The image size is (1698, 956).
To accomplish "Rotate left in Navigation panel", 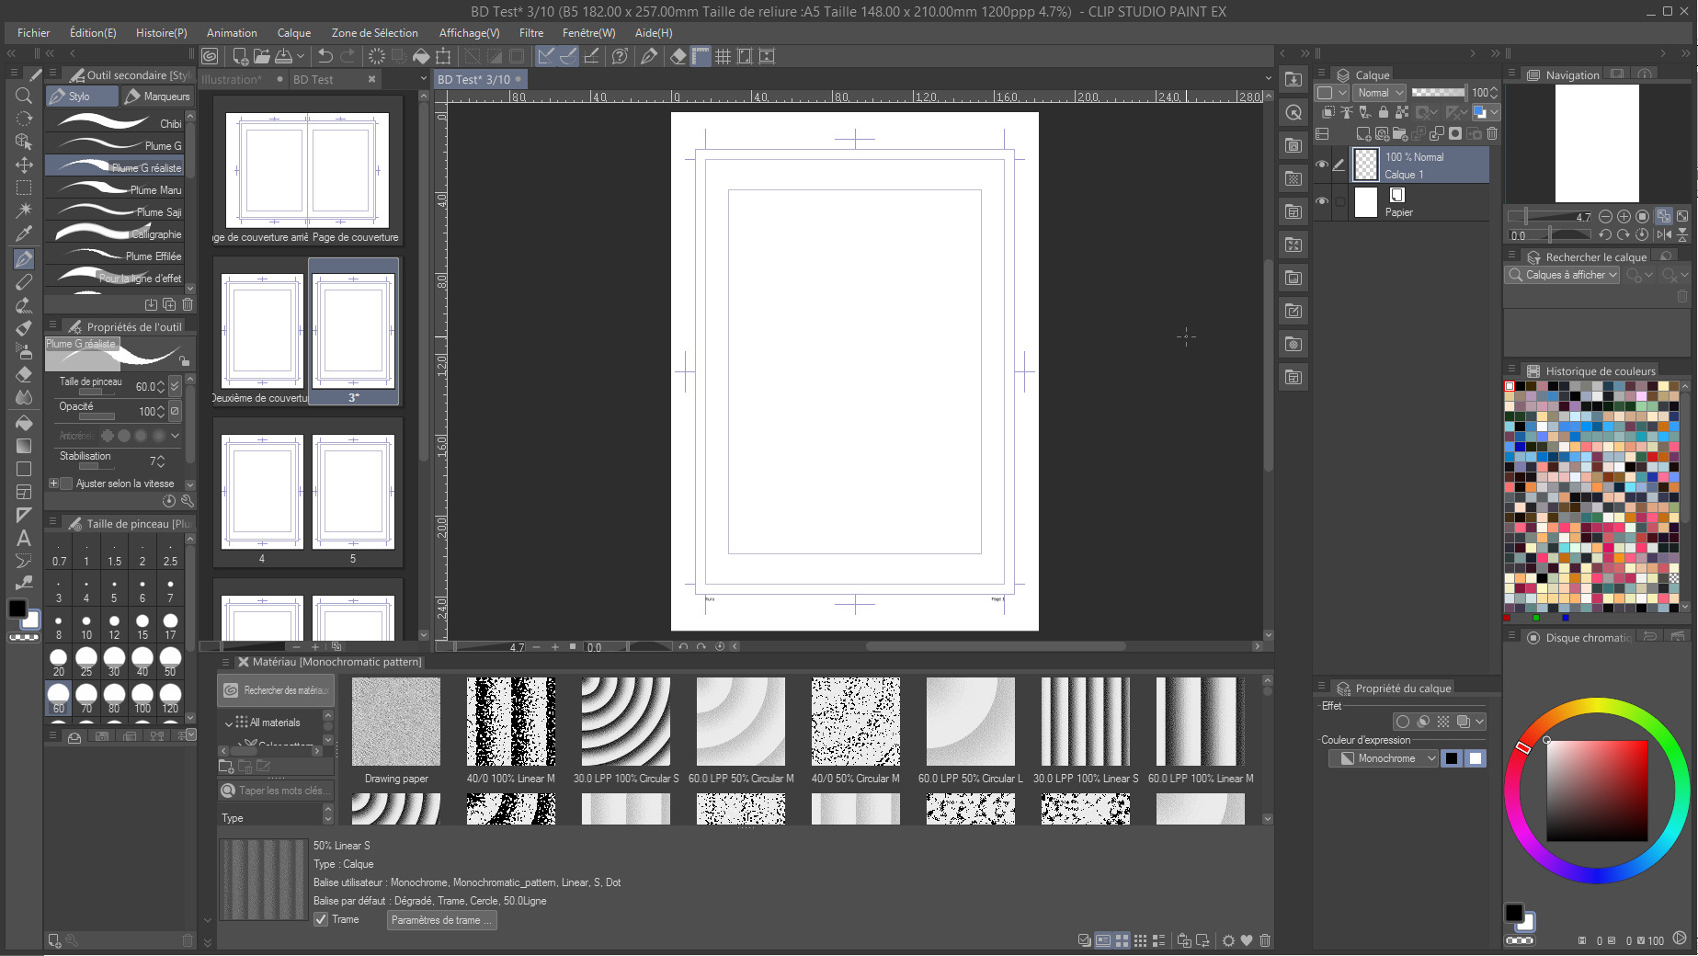I will point(1605,234).
